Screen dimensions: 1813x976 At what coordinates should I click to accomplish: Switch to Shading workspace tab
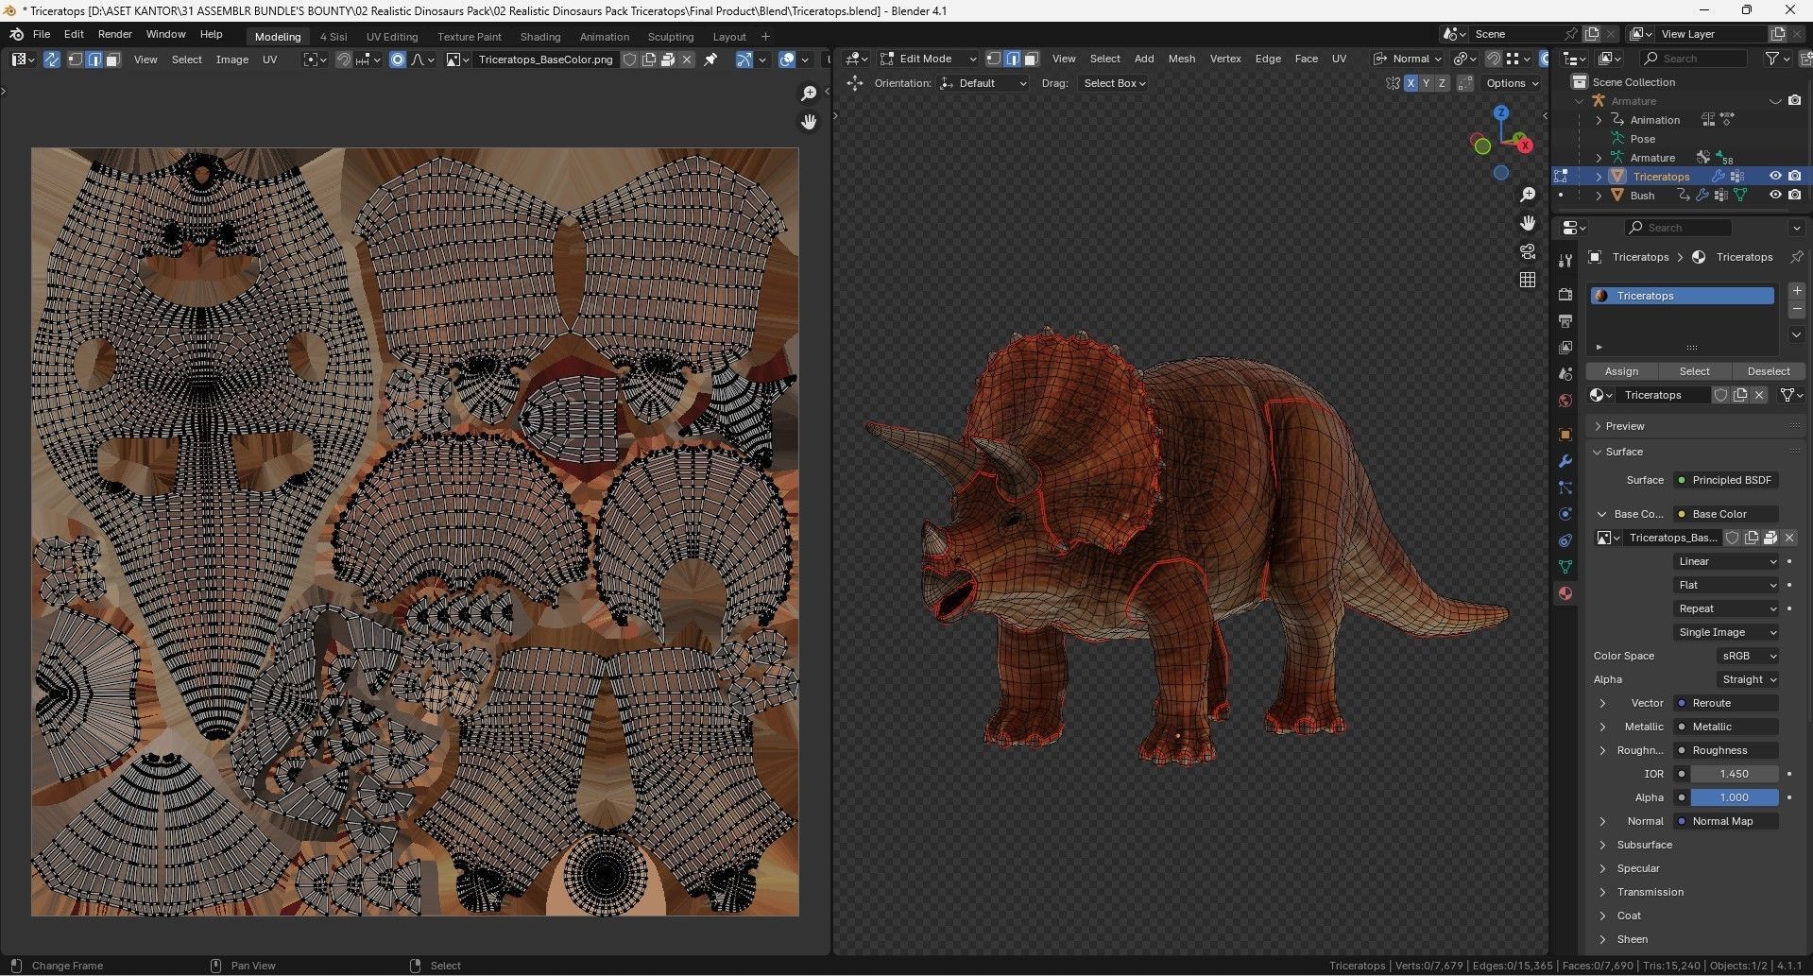540,37
